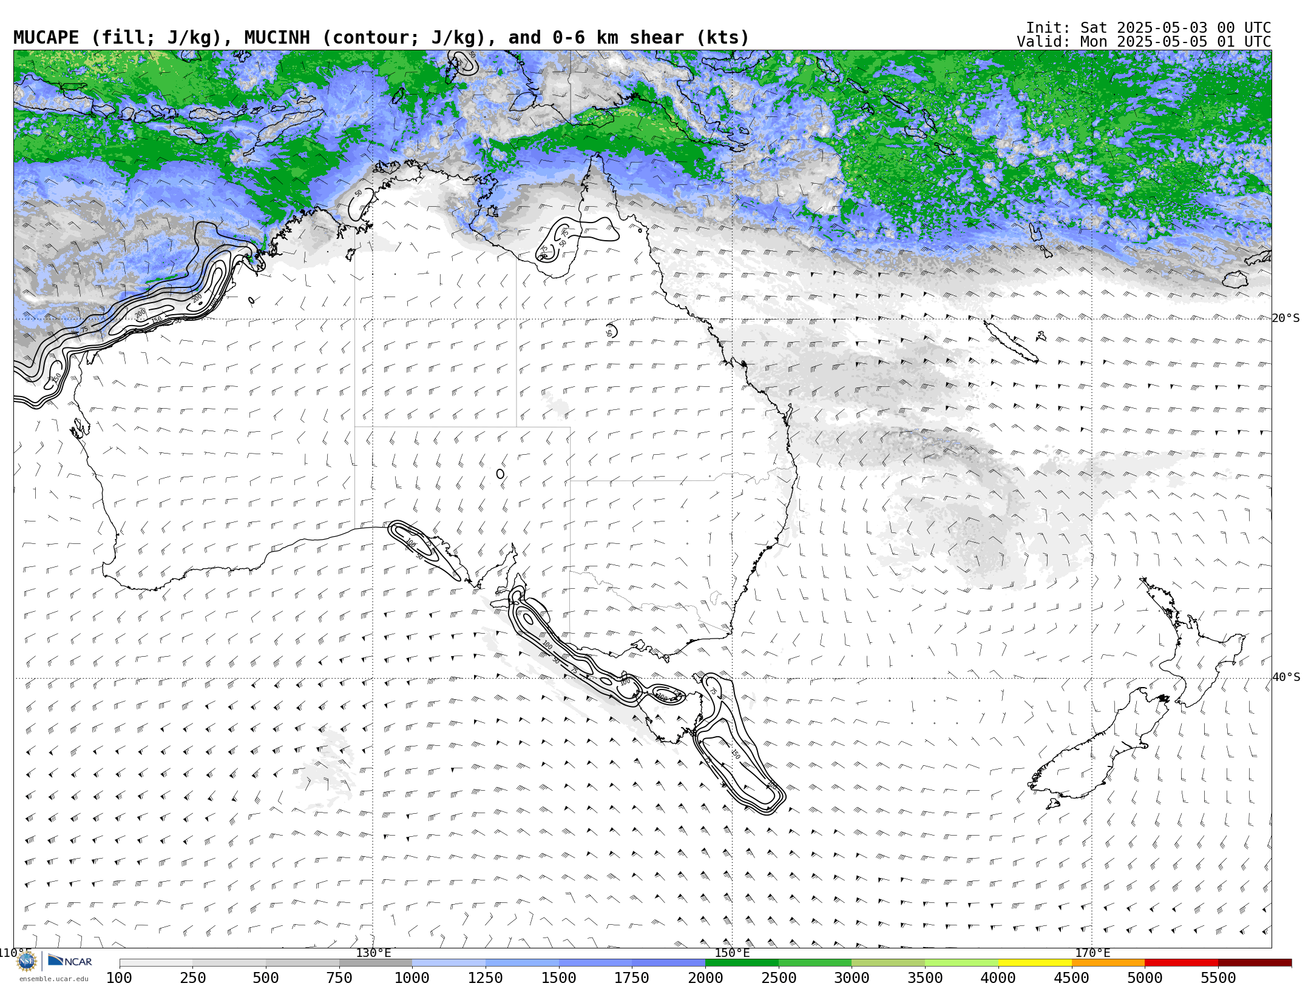Viewport: 1311px width, 986px height.
Task: Click the 40°S latitude label
Action: point(1286,677)
